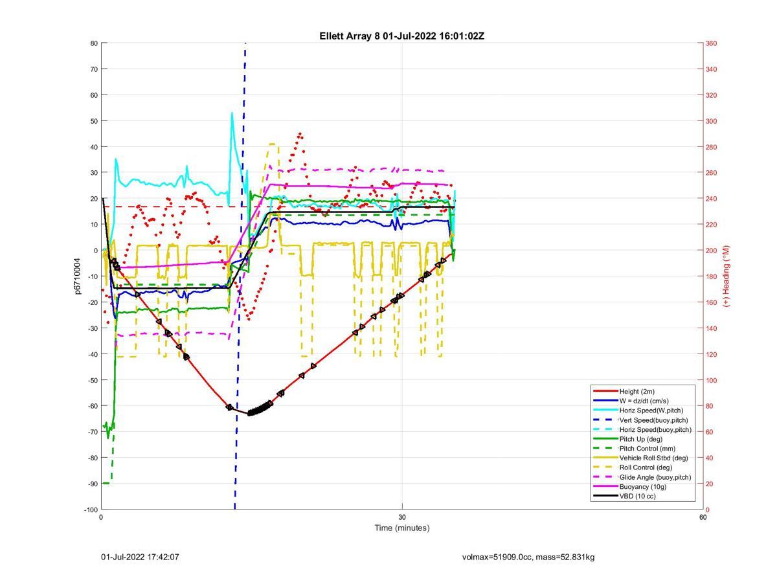
Task: Select legend entry 'Pitch Up (deg)'
Action: [x=640, y=439]
